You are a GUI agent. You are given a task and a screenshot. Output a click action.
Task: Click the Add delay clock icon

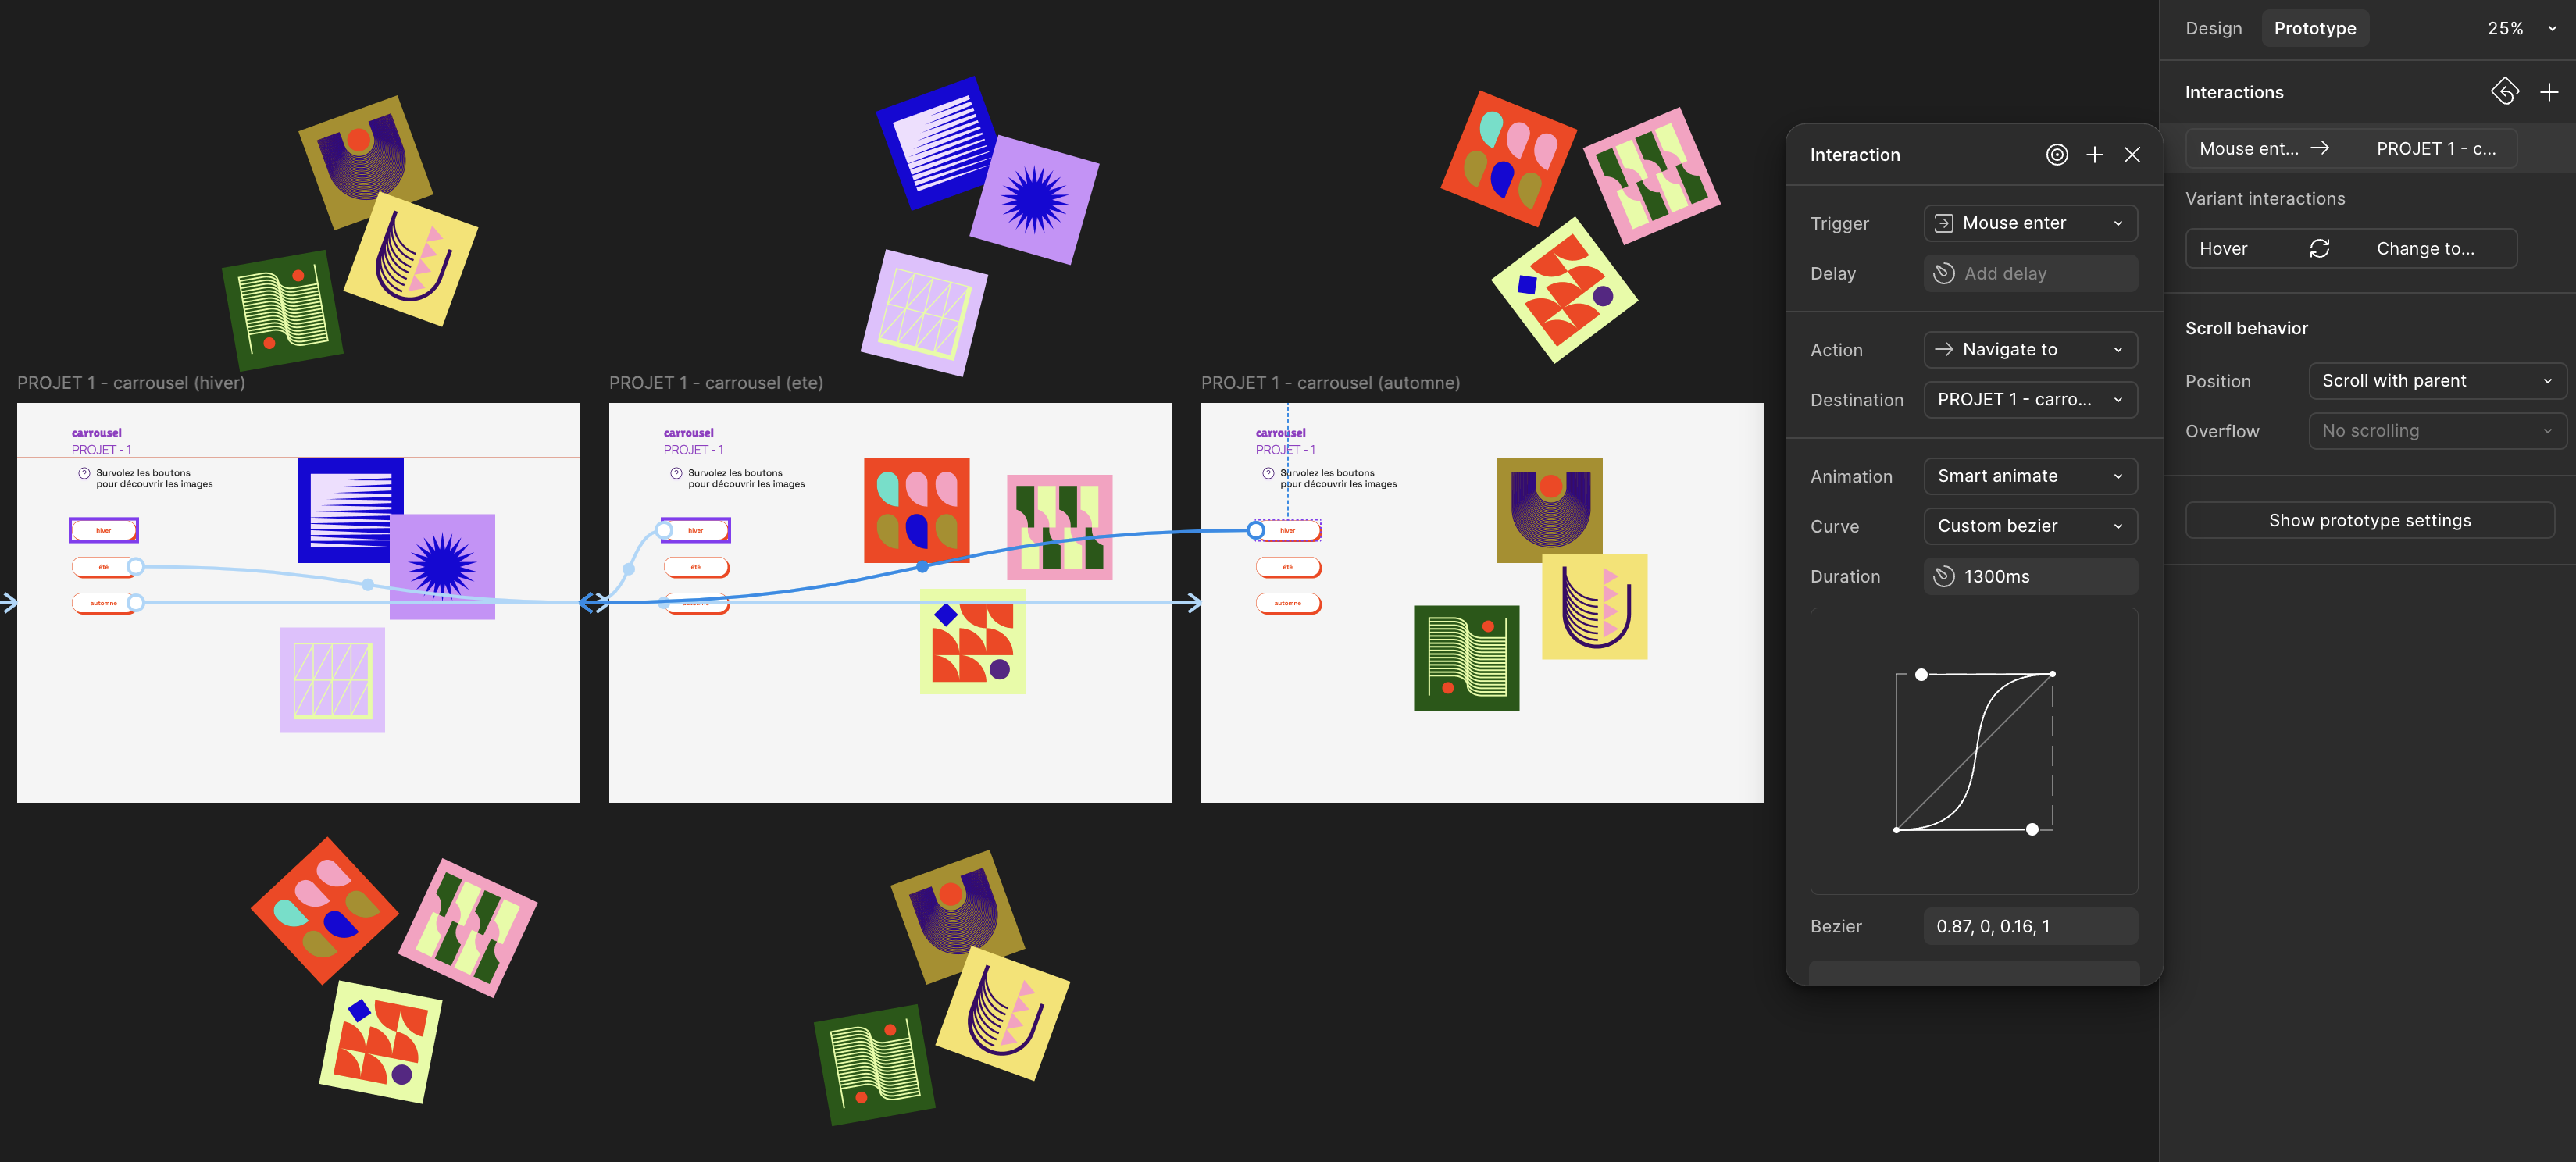(x=1943, y=273)
